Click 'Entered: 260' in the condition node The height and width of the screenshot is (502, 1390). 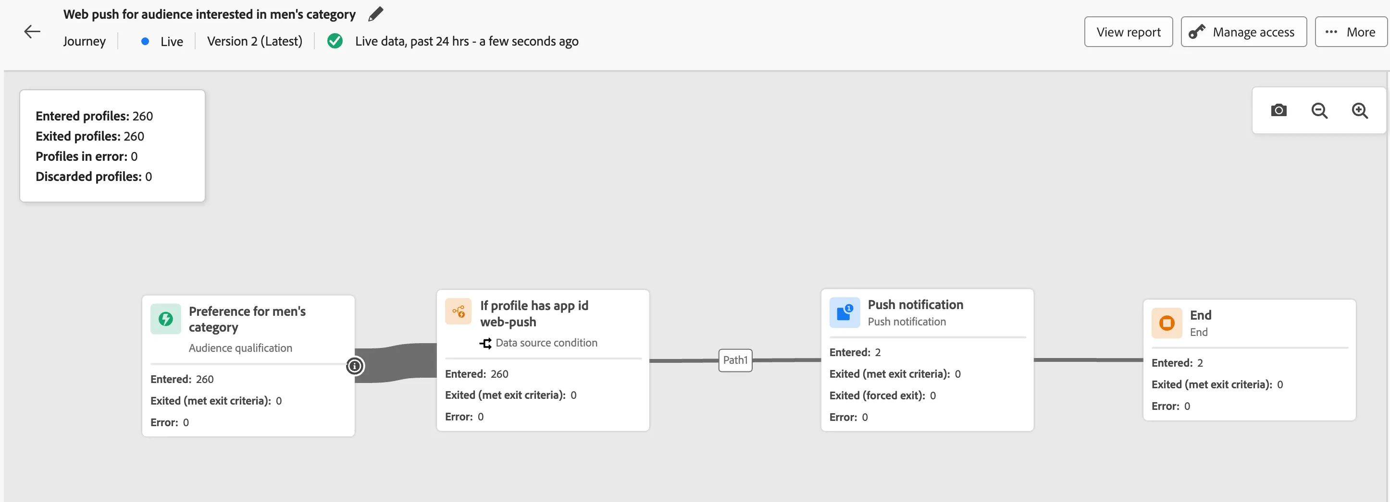tap(476, 374)
